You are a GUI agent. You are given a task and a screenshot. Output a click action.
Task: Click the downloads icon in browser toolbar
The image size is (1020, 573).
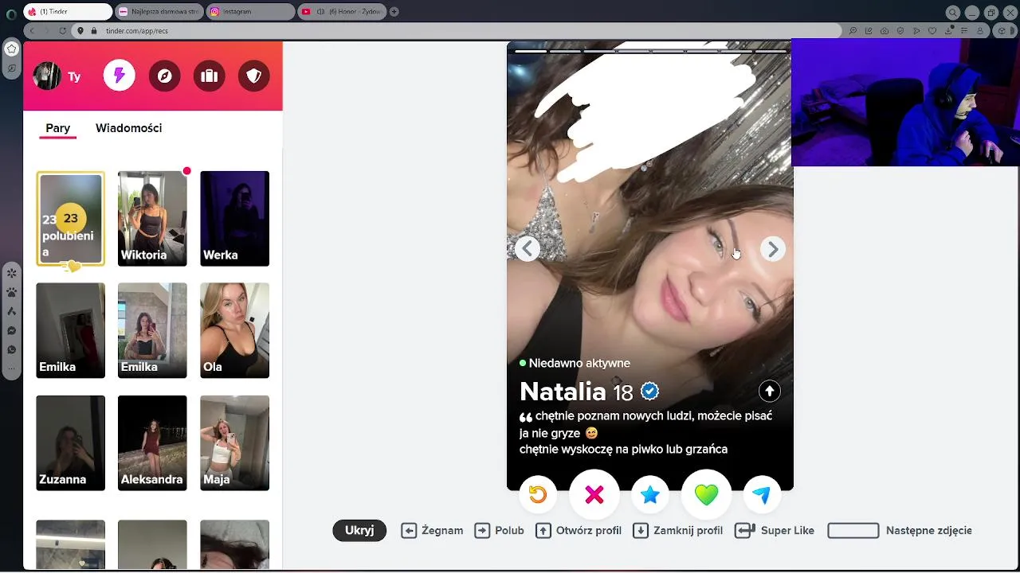pyautogui.click(x=948, y=30)
